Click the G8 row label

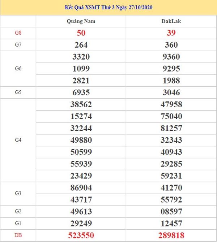[18, 33]
